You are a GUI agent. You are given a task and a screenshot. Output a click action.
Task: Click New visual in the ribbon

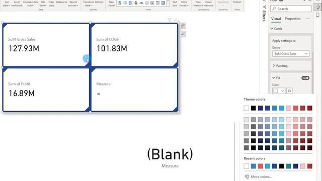111,4
